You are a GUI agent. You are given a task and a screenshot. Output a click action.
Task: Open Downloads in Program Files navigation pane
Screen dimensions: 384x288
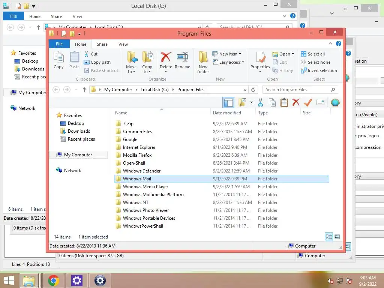79,131
